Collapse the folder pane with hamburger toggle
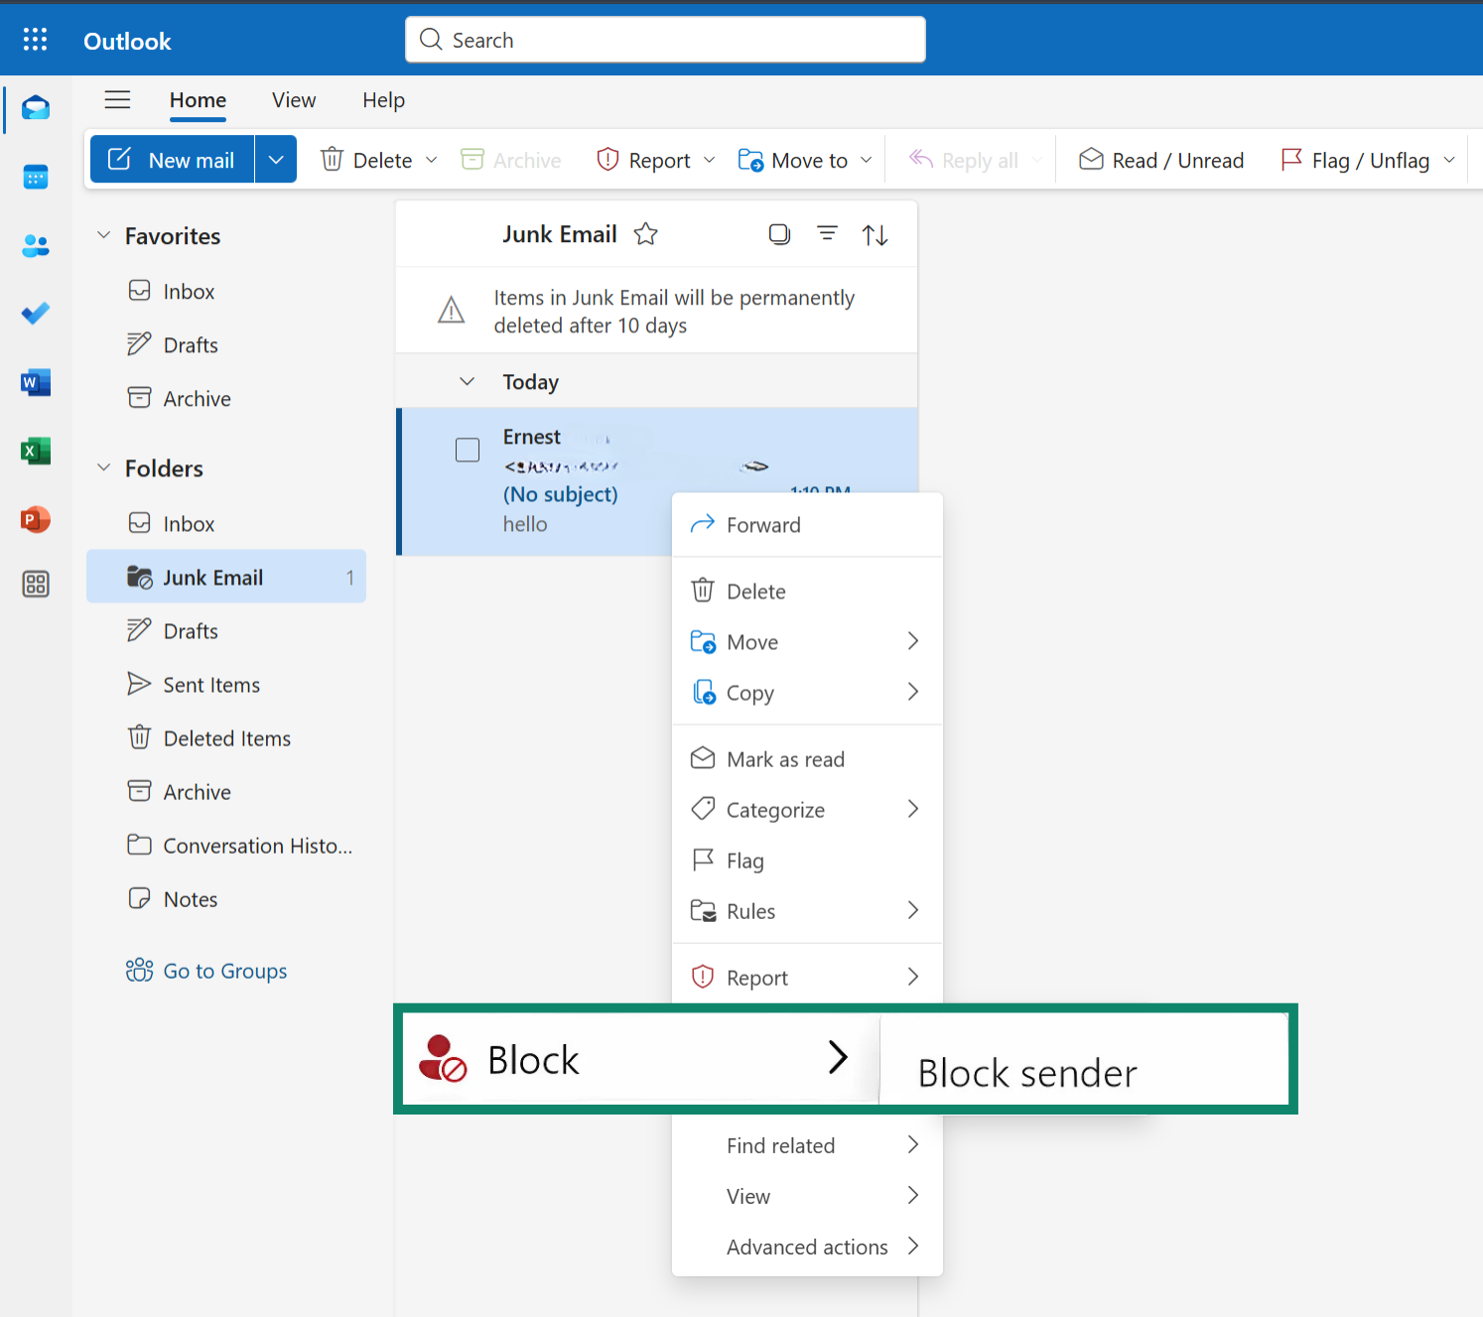The height and width of the screenshot is (1317, 1483). (x=117, y=100)
